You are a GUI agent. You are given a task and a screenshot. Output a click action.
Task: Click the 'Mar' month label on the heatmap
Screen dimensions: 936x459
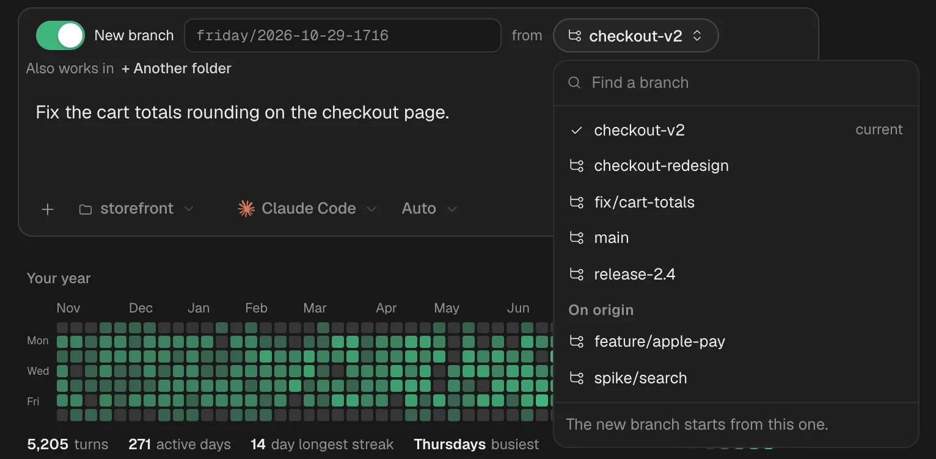[315, 308]
